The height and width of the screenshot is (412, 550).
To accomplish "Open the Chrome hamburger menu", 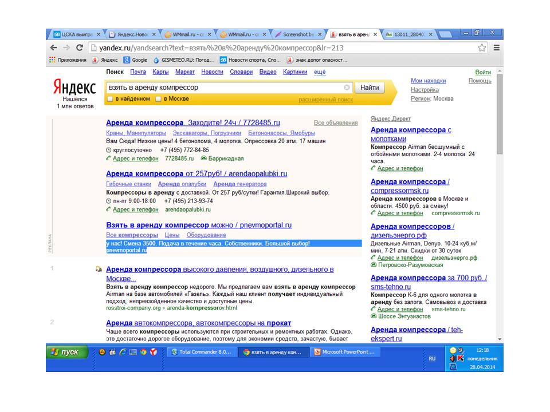I will [496, 47].
